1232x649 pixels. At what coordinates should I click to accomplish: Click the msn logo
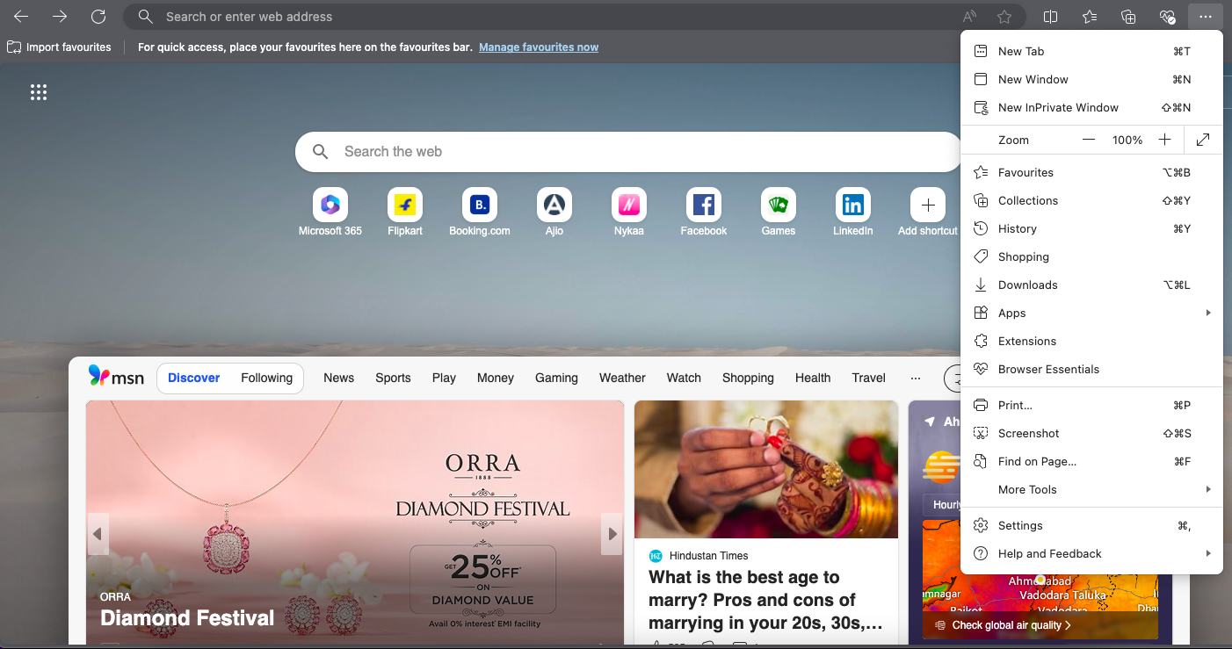116,377
